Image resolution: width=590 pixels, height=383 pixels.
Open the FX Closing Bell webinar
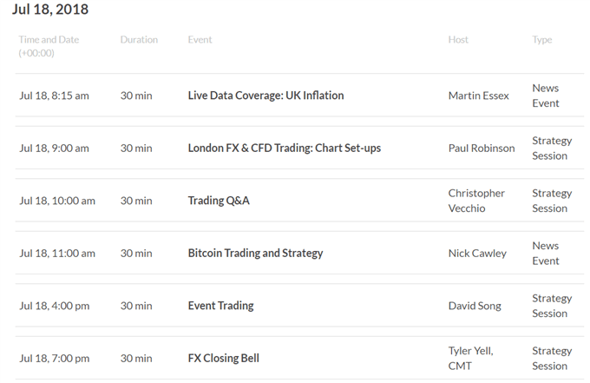click(x=223, y=358)
